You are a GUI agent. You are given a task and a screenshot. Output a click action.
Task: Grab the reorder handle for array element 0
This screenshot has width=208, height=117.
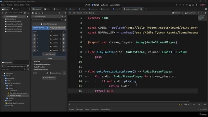click(34, 35)
